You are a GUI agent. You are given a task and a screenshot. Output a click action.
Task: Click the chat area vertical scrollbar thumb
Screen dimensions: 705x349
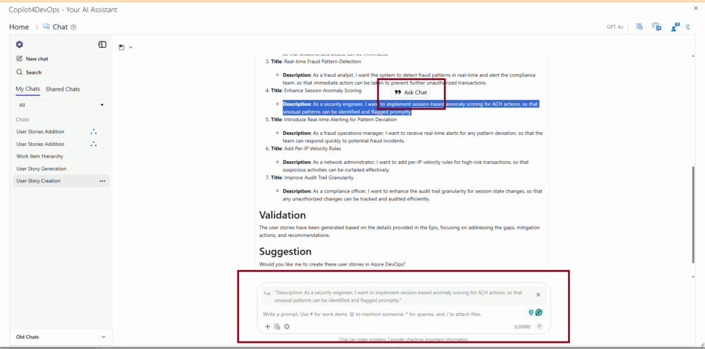pos(693,215)
